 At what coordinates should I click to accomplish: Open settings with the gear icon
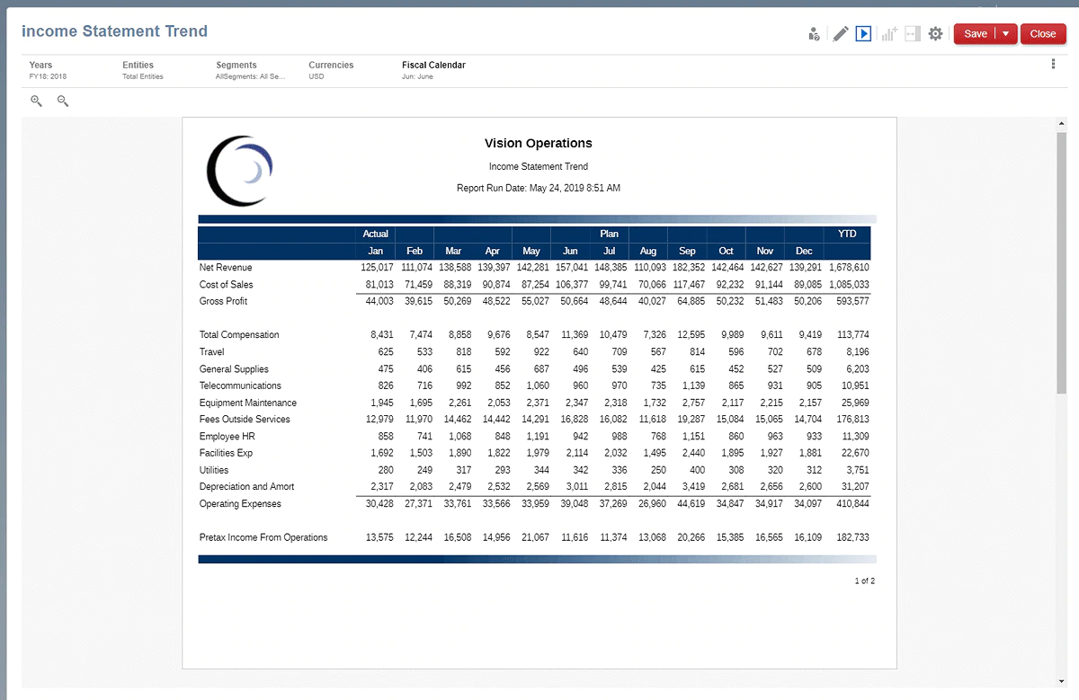pyautogui.click(x=936, y=34)
